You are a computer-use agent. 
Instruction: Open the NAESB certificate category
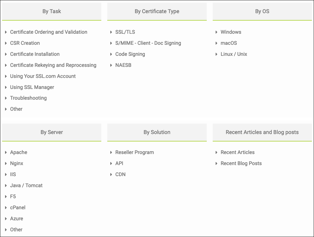[x=123, y=65]
